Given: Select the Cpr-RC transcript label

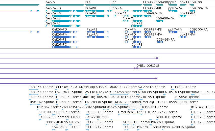Looking at the screenshot, I should click(128, 18).
